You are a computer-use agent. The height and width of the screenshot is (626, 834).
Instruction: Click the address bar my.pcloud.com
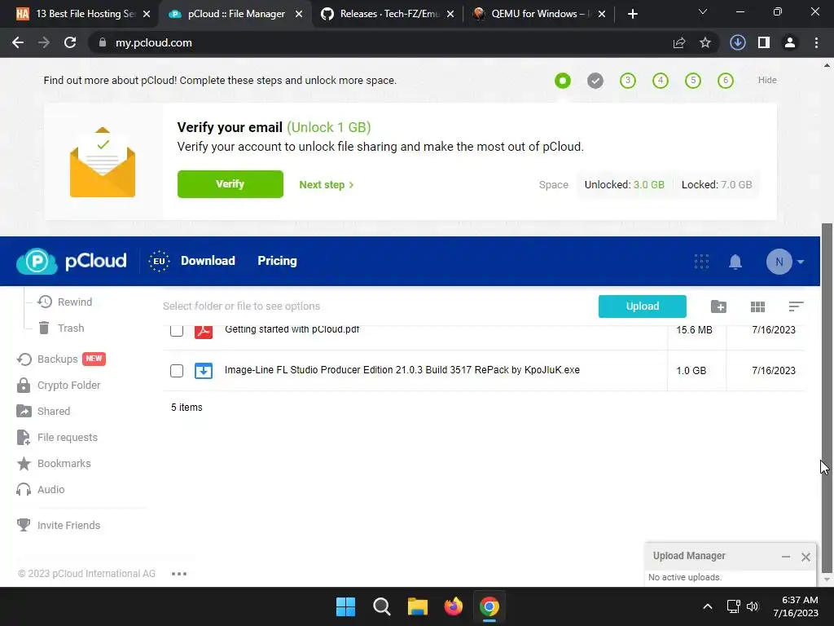pos(154,42)
